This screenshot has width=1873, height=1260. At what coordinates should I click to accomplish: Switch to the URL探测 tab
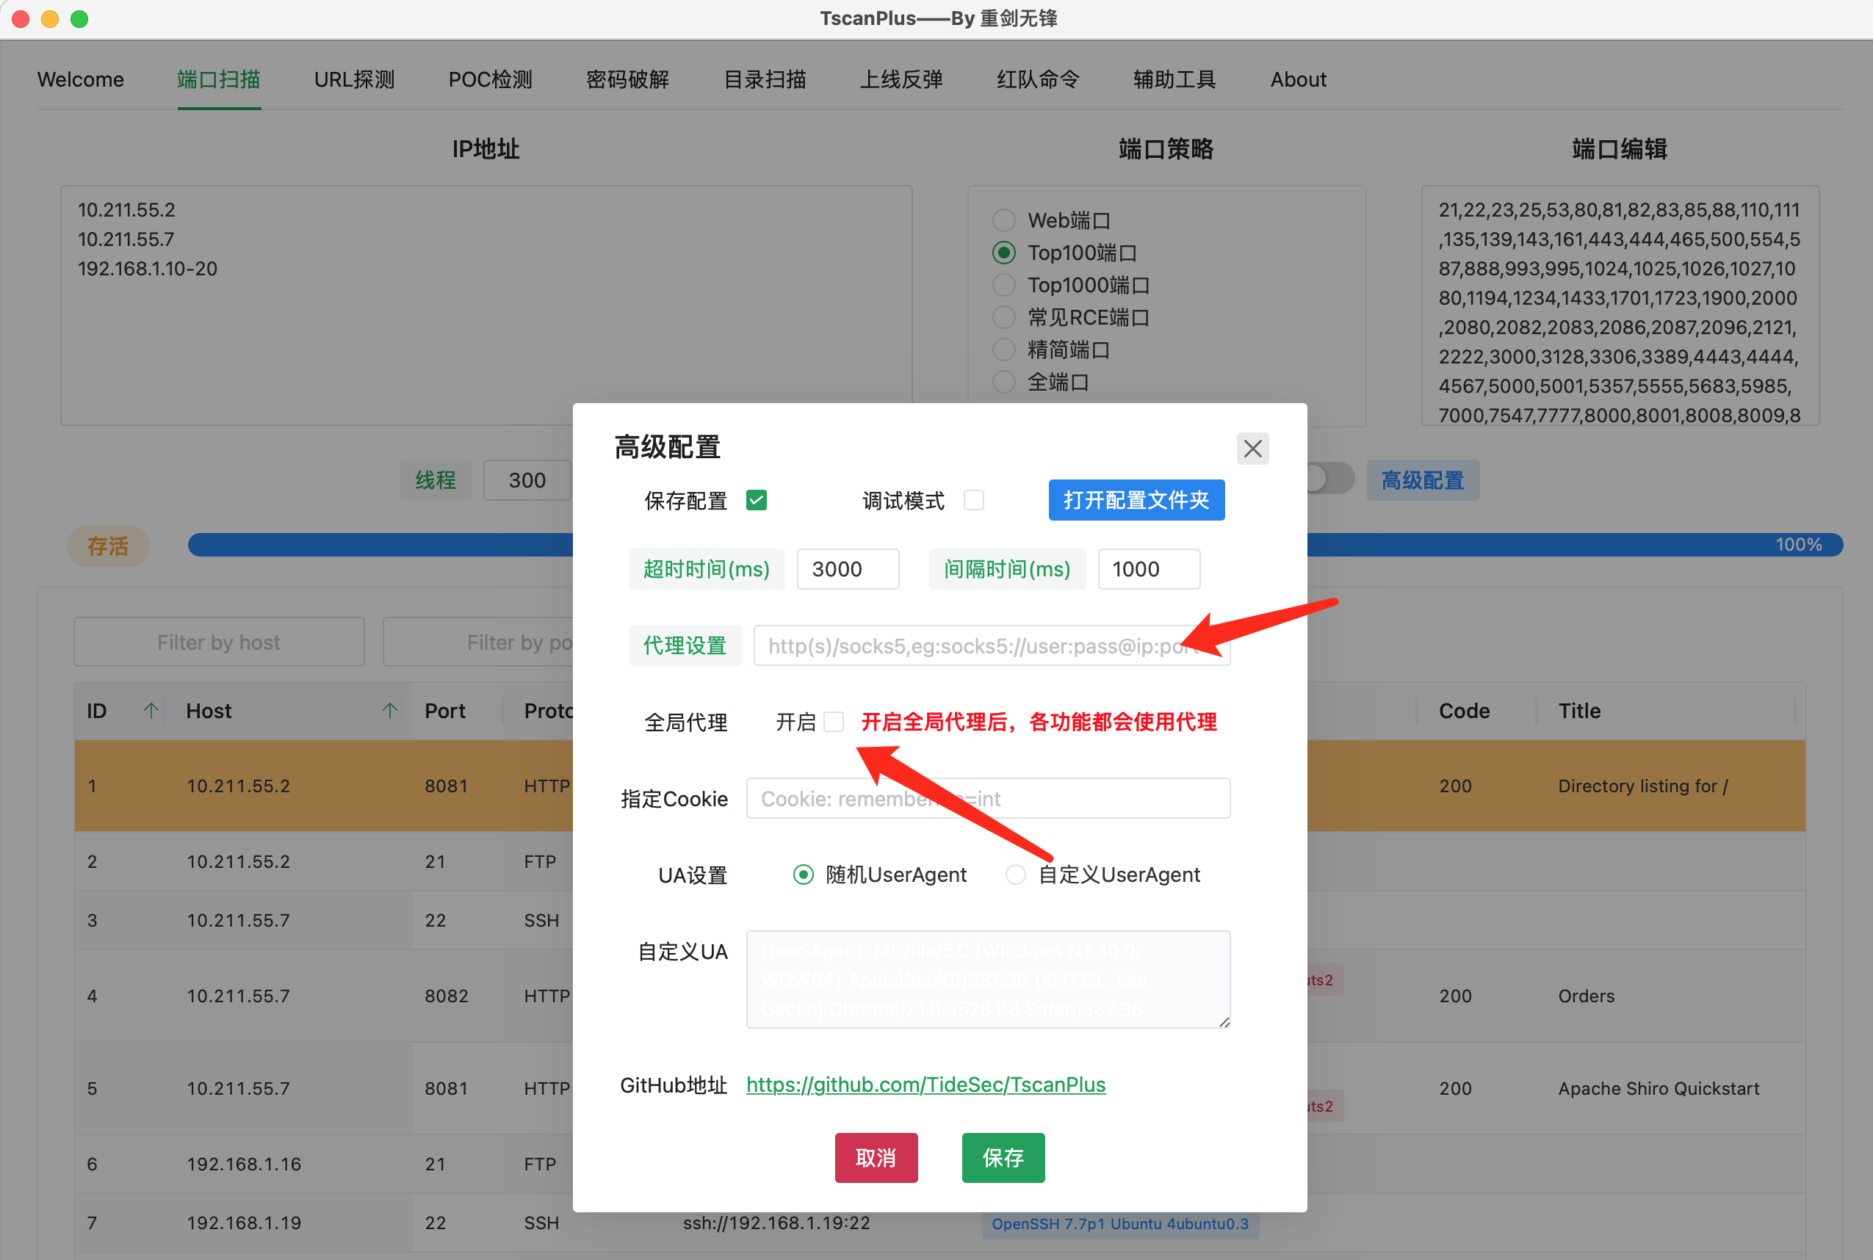[x=355, y=79]
